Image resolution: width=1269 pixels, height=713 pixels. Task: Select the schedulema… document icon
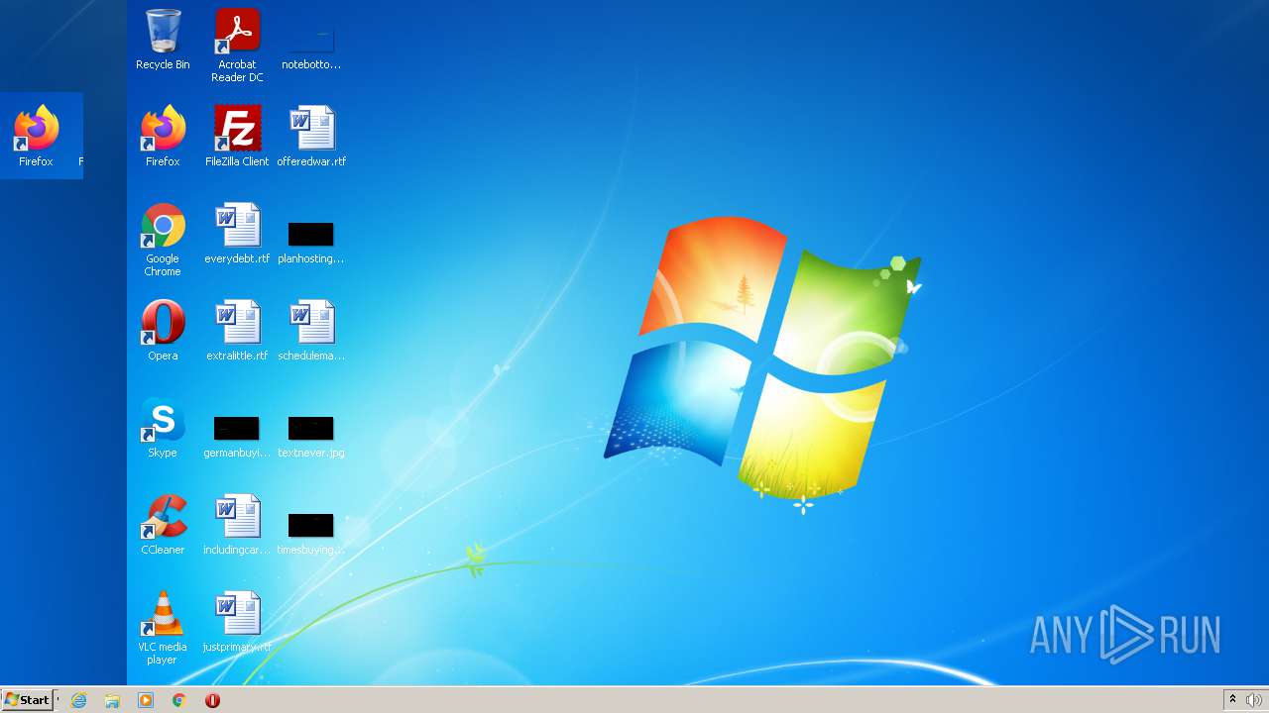(311, 330)
